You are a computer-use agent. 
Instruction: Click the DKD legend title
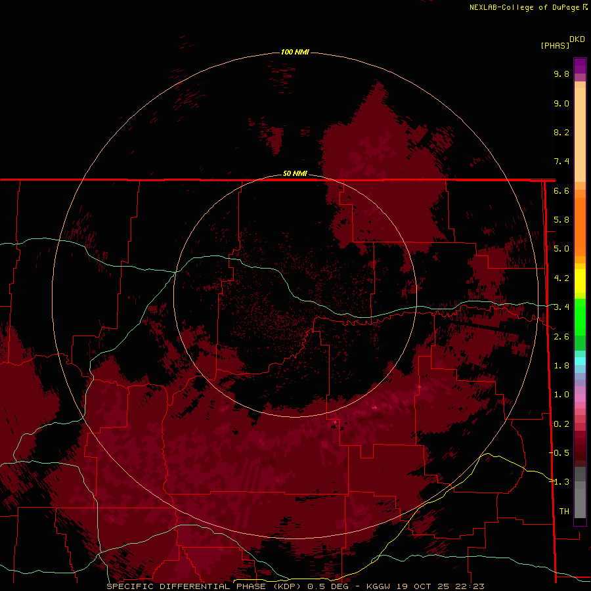[577, 39]
